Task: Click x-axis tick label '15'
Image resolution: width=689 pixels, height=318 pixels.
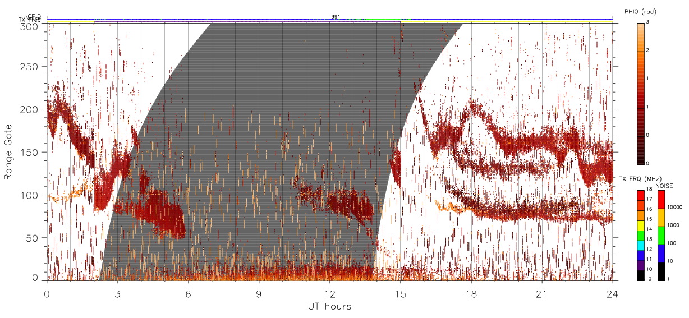Action: [400, 294]
